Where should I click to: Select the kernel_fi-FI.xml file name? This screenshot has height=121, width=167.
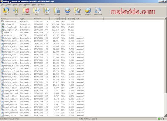pyautogui.click(x=10, y=102)
